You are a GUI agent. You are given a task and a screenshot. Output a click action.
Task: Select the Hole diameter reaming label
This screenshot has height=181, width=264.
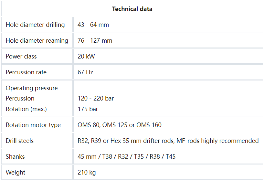(37, 41)
